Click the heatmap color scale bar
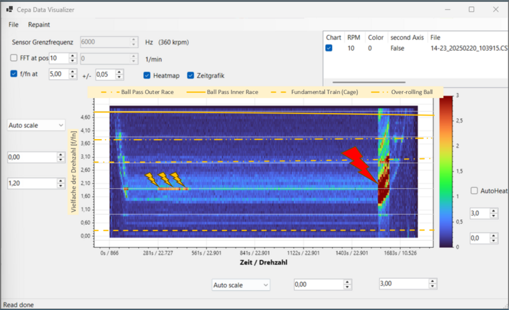This screenshot has height=310, width=509. pyautogui.click(x=447, y=170)
